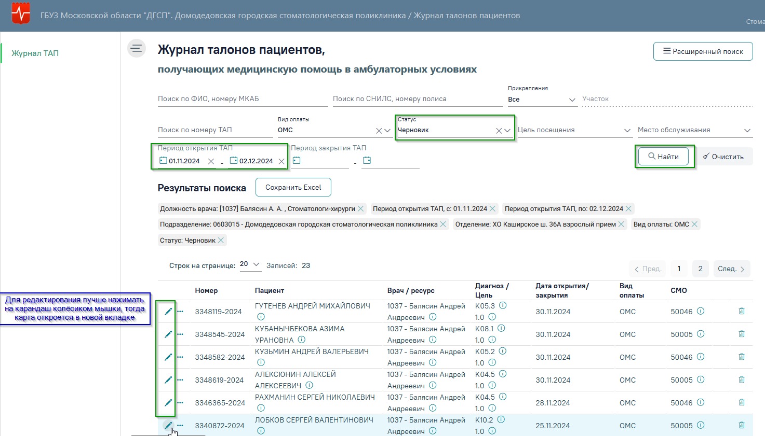
Task: Show diagnosis info for K08.1
Action: 502,328
